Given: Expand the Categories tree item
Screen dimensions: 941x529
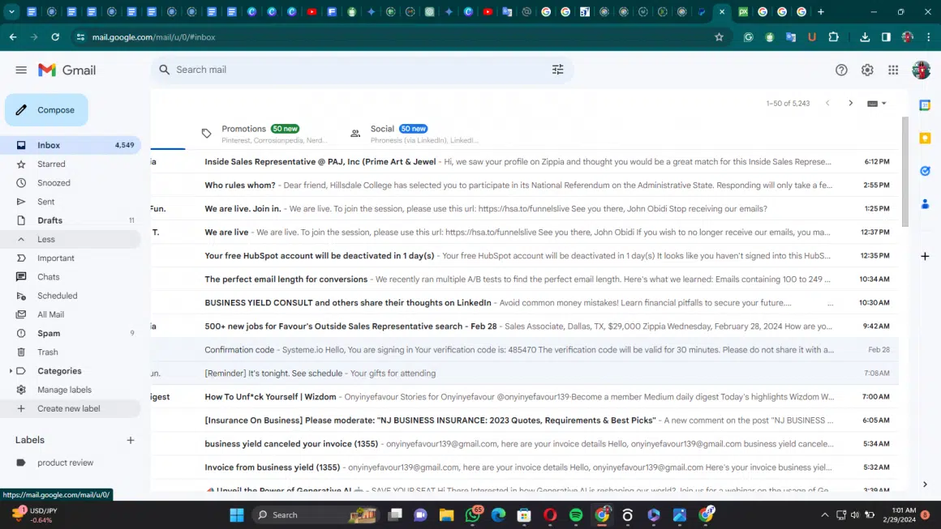Looking at the screenshot, I should click(11, 371).
